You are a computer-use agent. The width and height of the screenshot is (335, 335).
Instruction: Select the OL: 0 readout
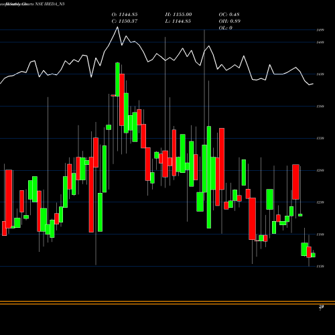point(225,28)
